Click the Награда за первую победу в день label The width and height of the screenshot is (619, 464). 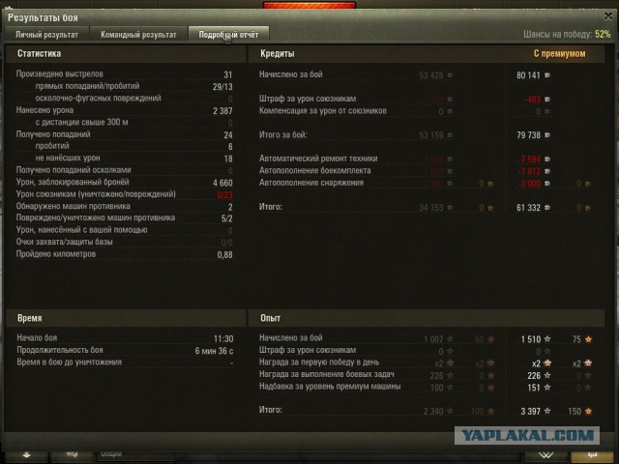click(319, 362)
